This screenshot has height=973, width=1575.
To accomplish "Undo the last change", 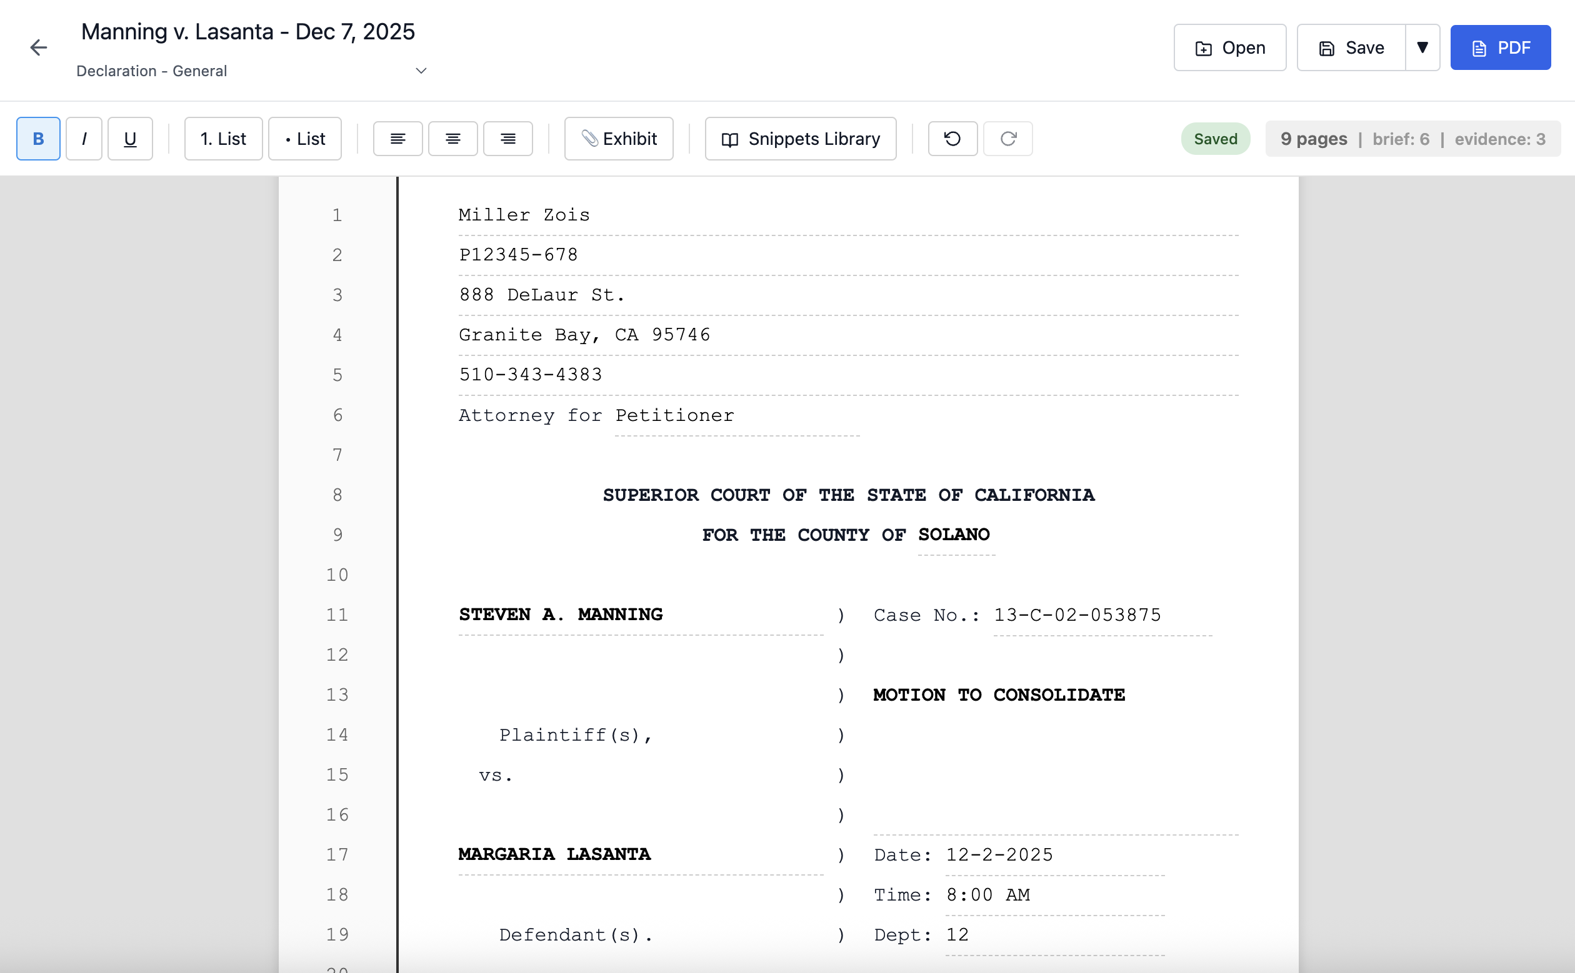I will [x=952, y=139].
